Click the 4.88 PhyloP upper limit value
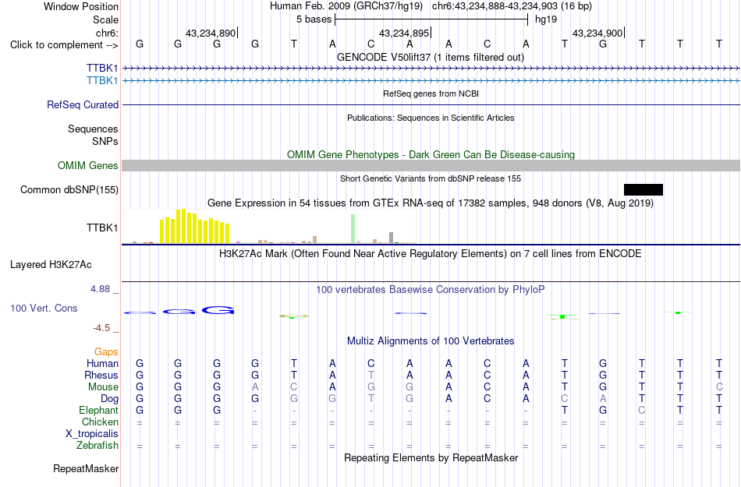The width and height of the screenshot is (741, 487). tap(100, 289)
